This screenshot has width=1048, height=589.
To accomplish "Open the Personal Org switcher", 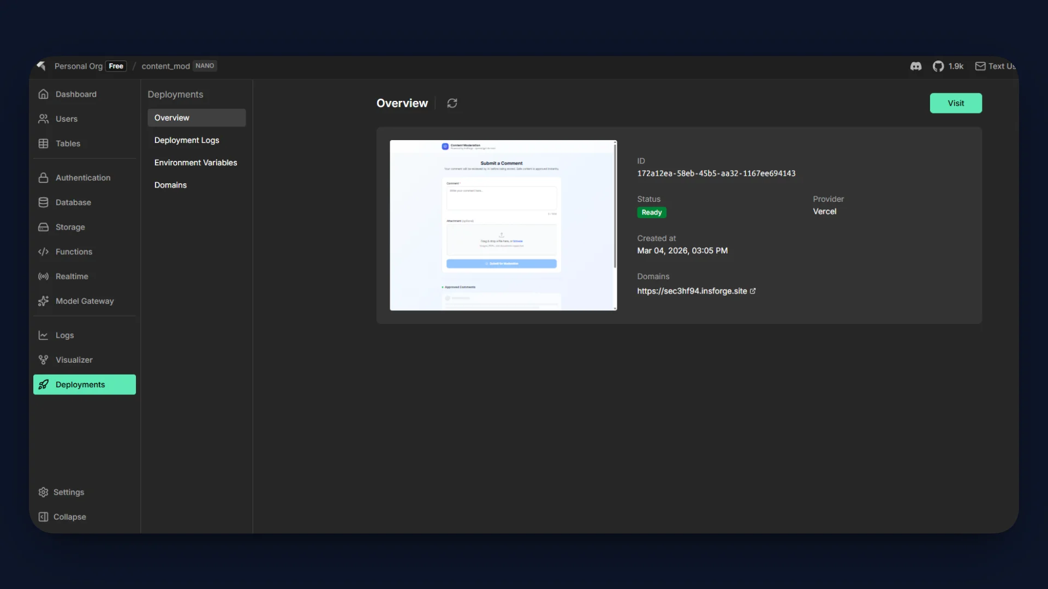I will (79, 66).
